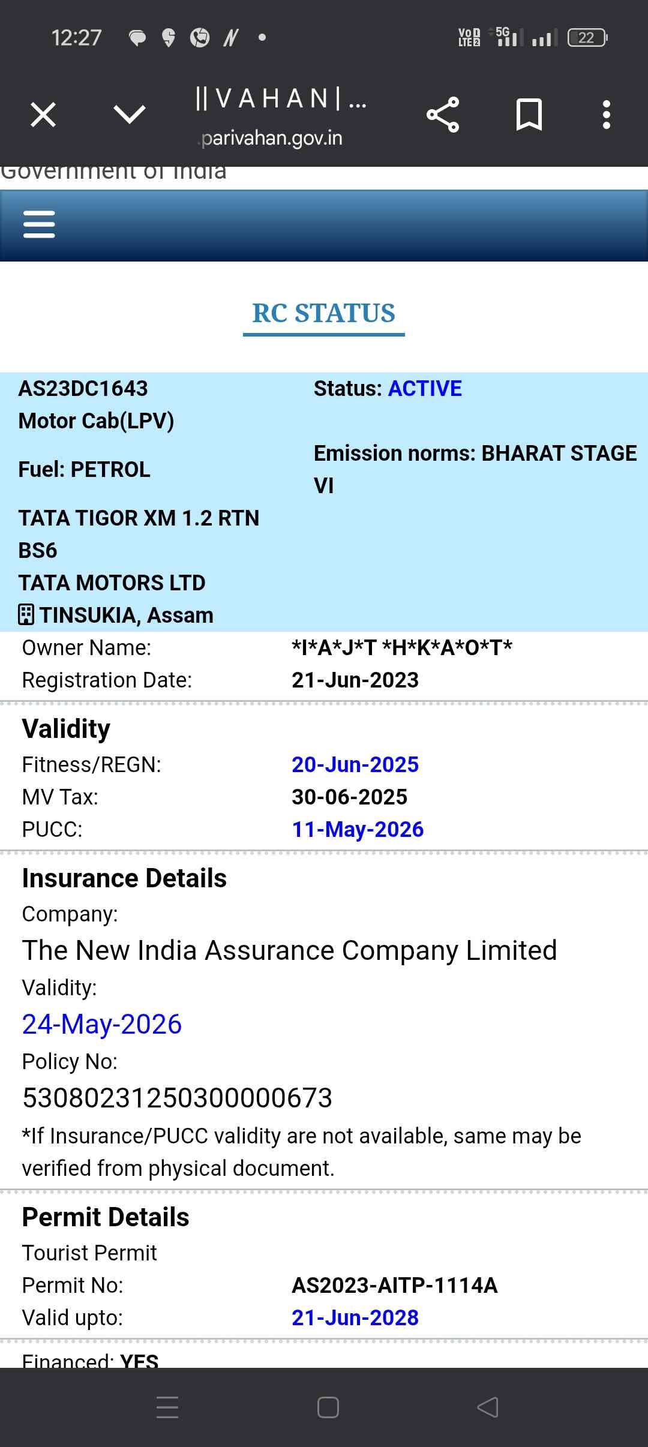Screen dimensions: 648x1447
Task: Tap the parivahan.gov.in URL text
Action: click(x=272, y=138)
